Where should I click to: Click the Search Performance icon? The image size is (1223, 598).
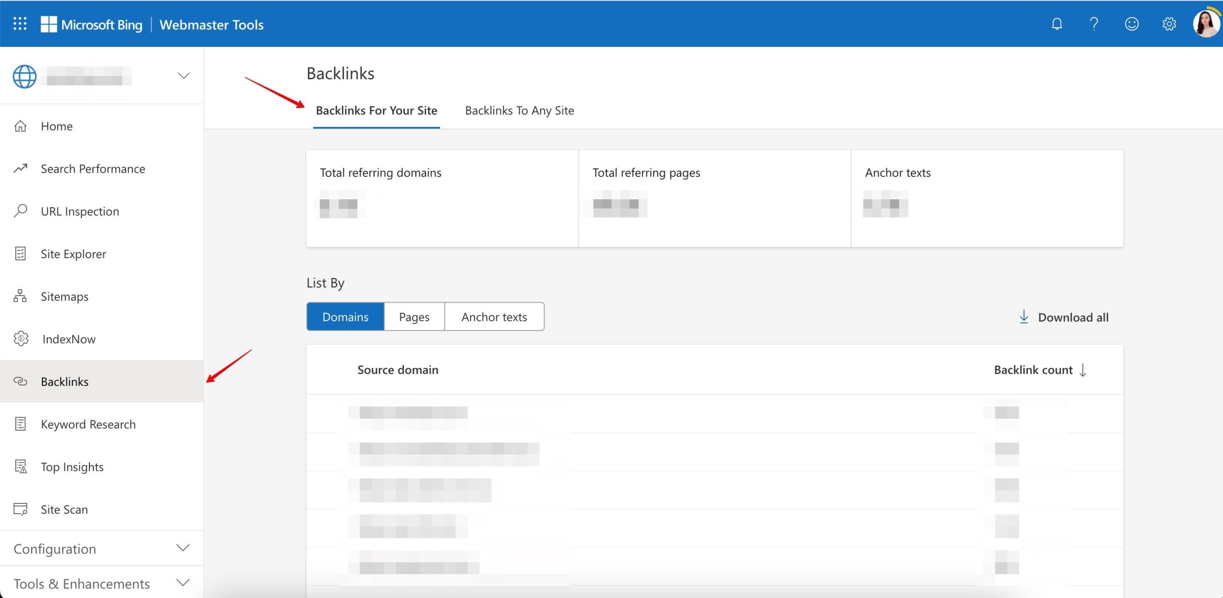[x=21, y=168]
